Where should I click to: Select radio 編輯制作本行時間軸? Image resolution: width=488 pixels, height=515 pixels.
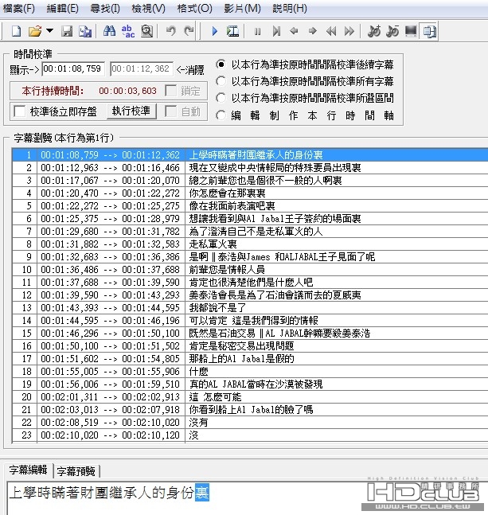tap(221, 115)
